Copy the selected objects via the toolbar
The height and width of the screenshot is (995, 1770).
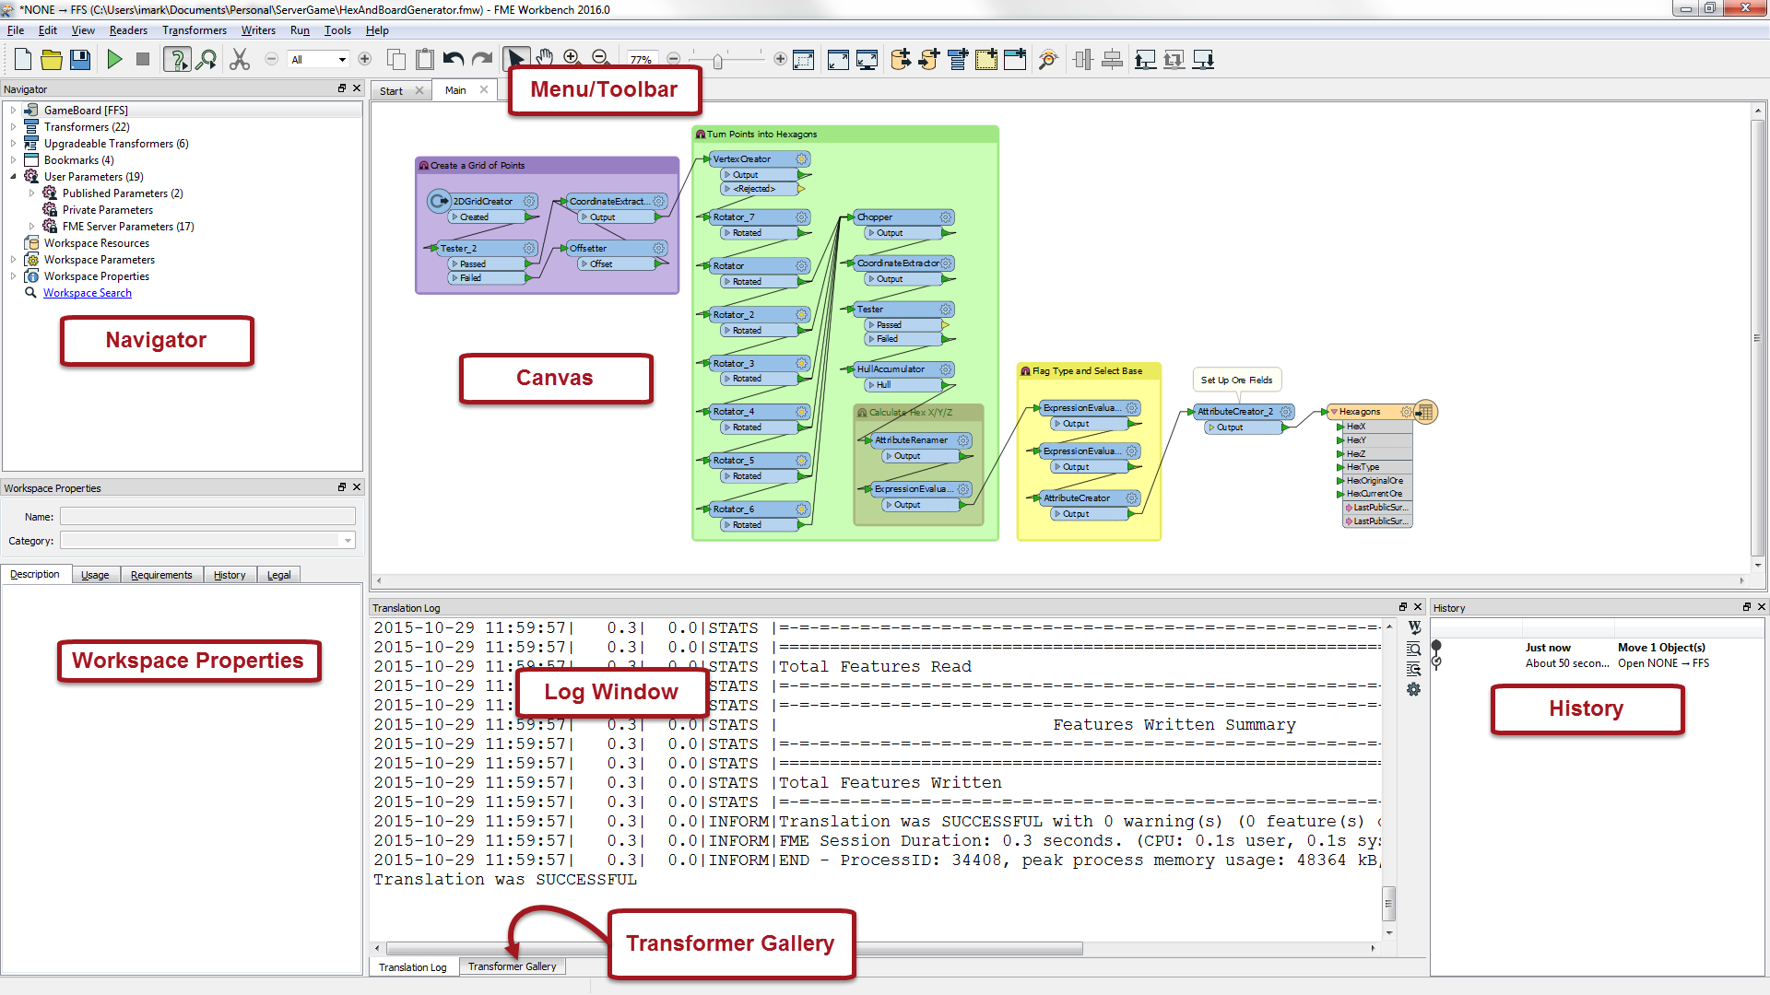click(x=396, y=60)
